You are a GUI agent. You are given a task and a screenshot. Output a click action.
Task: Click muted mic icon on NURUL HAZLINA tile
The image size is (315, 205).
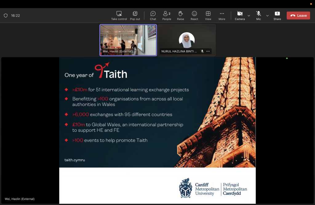(202, 51)
